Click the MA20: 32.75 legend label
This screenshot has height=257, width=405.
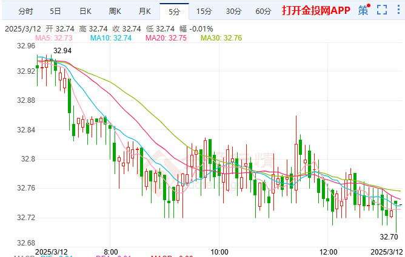point(166,38)
